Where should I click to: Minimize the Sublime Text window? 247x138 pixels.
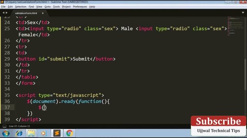[x=228, y=2]
